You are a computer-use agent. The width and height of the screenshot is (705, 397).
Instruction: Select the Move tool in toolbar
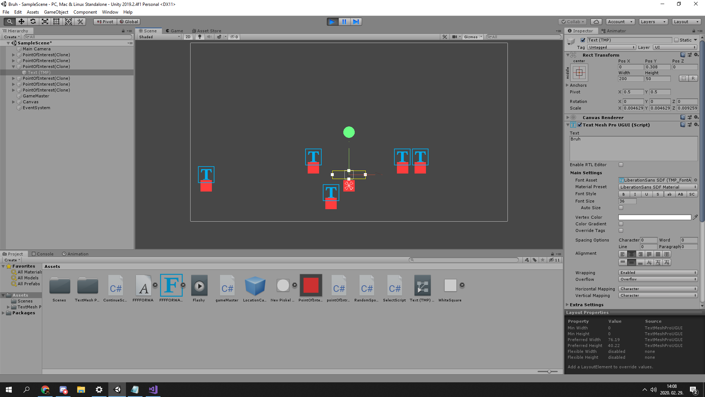21,22
